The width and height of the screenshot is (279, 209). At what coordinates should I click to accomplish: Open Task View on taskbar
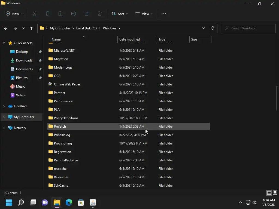[x=33, y=202]
